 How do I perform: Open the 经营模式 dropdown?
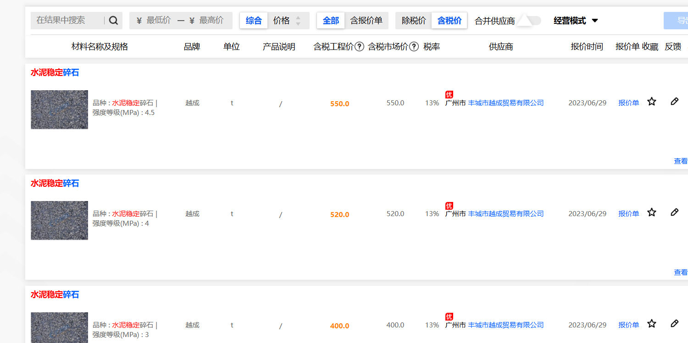[x=576, y=21]
